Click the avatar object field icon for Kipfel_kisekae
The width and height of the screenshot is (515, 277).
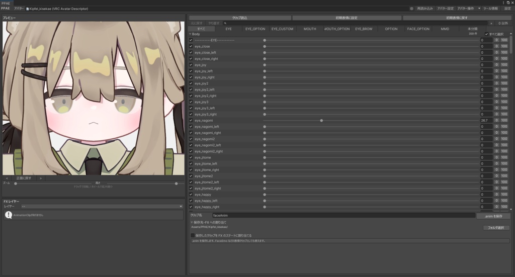(x=28, y=9)
